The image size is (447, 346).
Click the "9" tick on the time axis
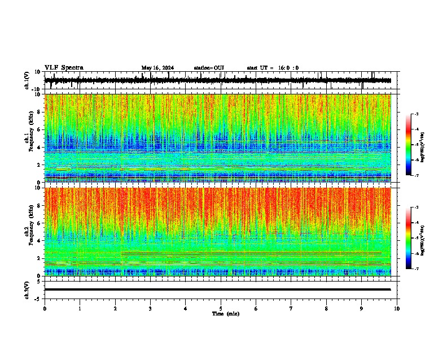tap(361, 309)
